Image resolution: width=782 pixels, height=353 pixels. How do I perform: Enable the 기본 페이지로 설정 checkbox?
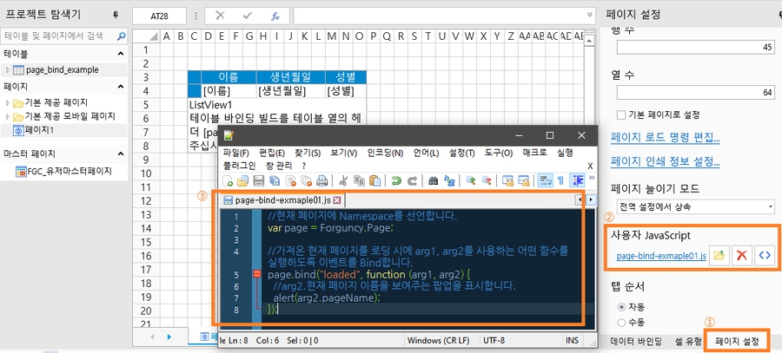click(620, 114)
